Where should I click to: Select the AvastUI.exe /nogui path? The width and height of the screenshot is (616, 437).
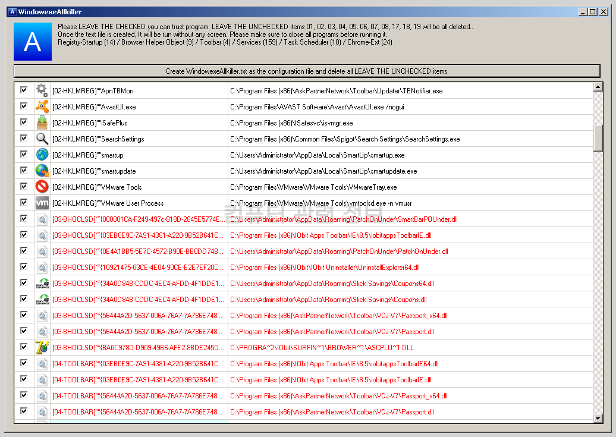[317, 107]
